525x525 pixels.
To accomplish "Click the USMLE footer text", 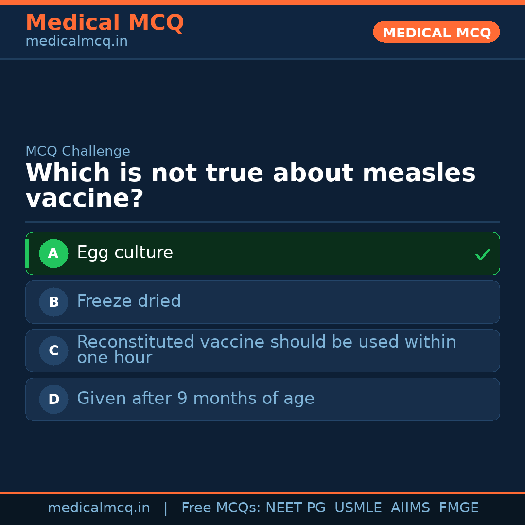I will (358, 508).
